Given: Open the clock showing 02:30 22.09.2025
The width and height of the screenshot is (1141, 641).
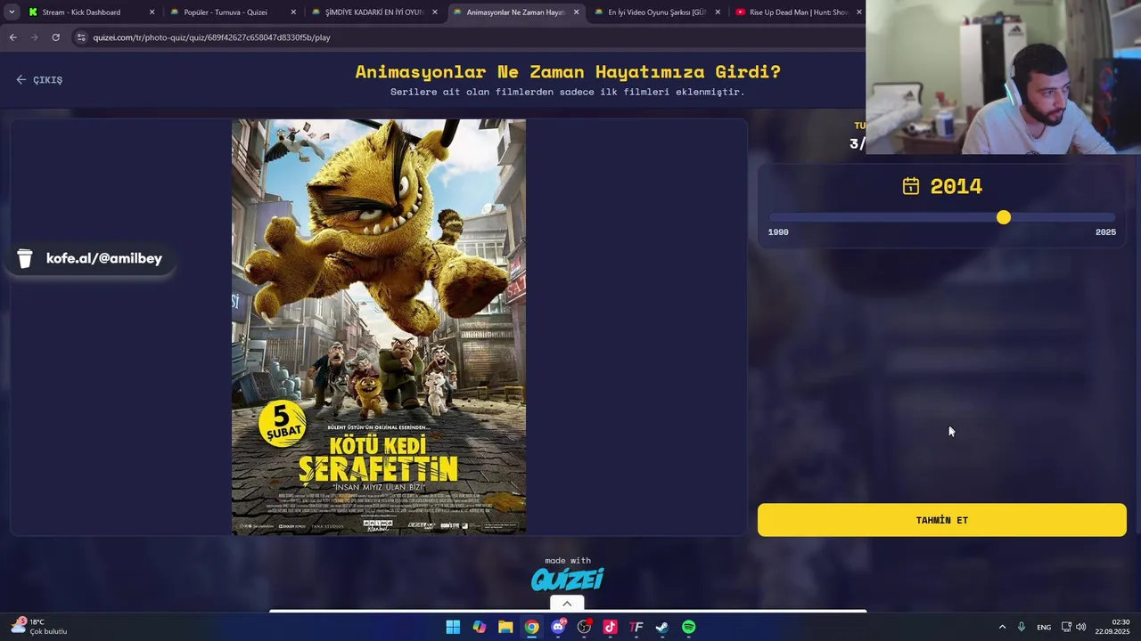Looking at the screenshot, I should tap(1112, 627).
